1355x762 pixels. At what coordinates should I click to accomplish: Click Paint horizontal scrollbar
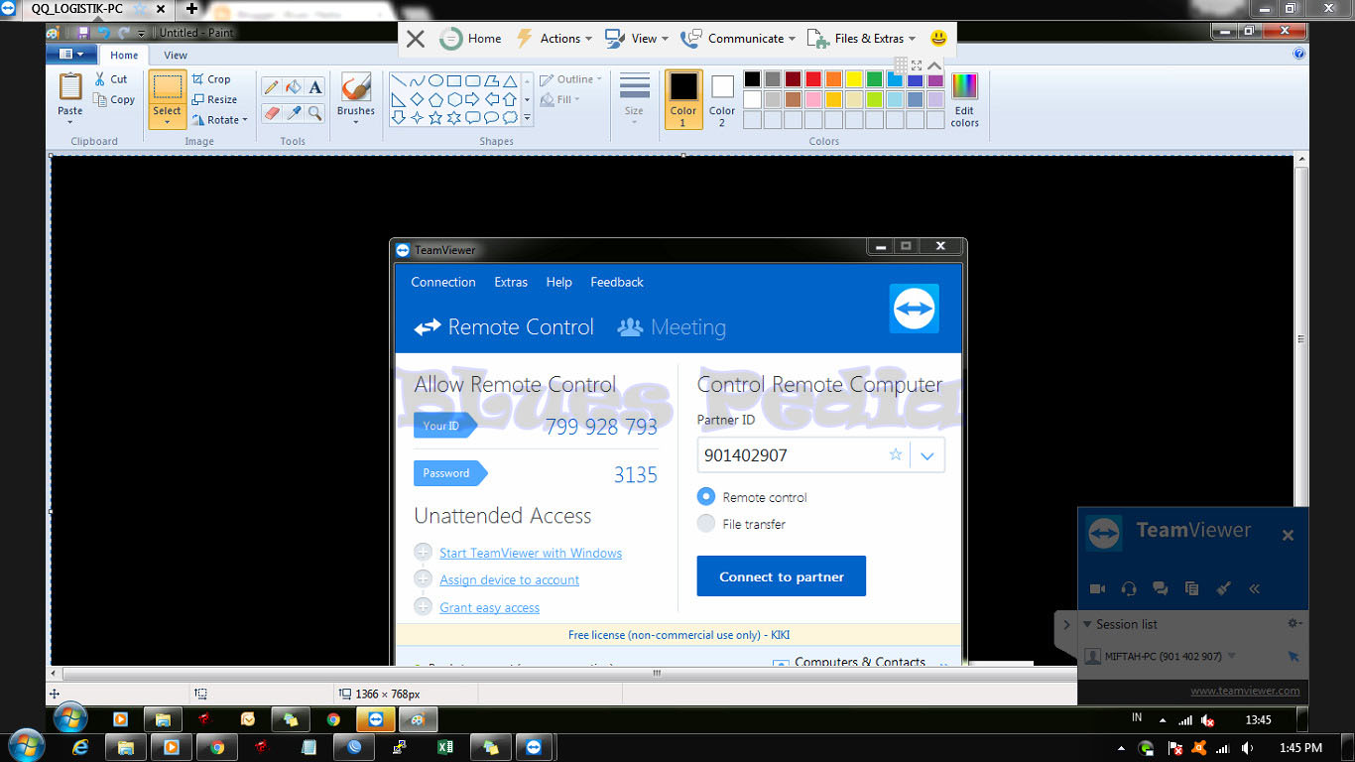click(x=656, y=673)
